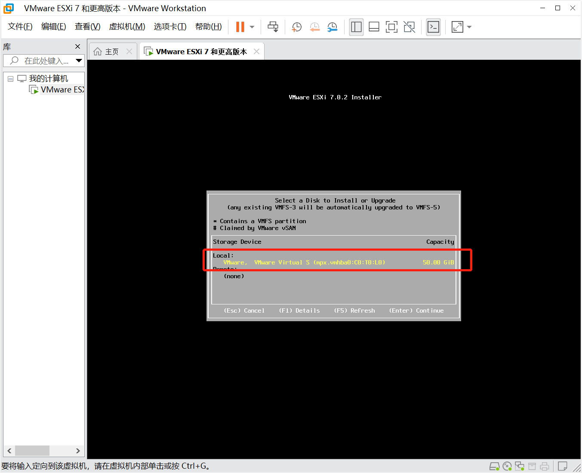This screenshot has height=473, width=582.
Task: Click the 50.00 GiB capacity value
Action: point(438,262)
